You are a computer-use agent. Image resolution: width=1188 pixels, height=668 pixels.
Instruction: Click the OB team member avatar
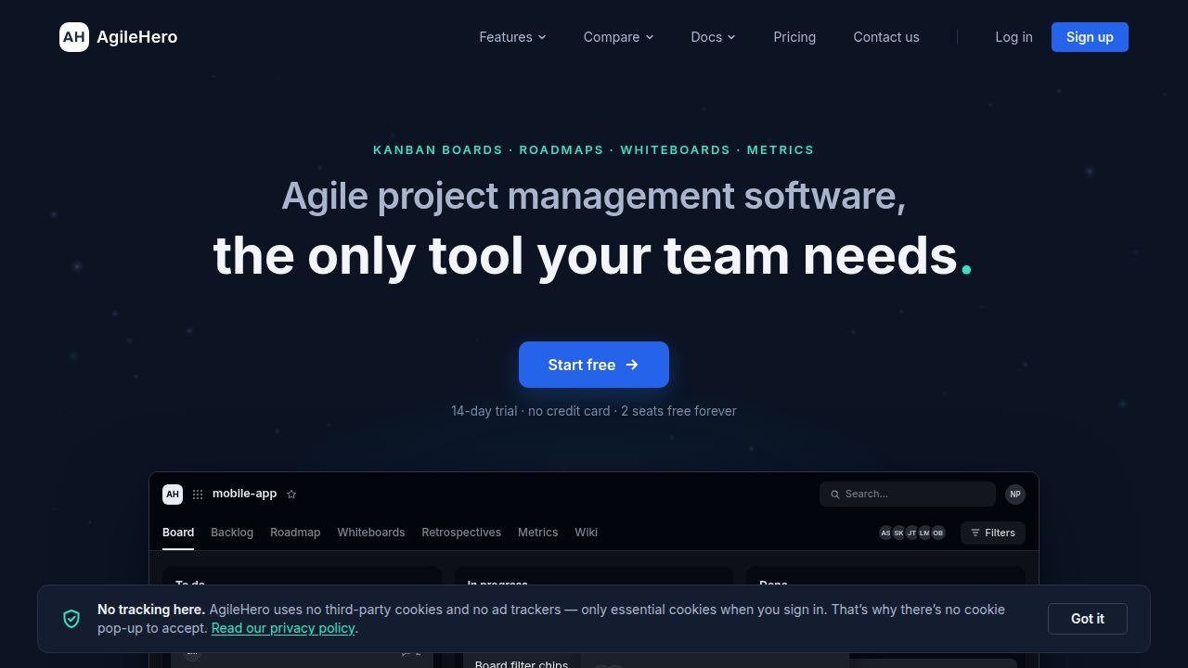[938, 533]
